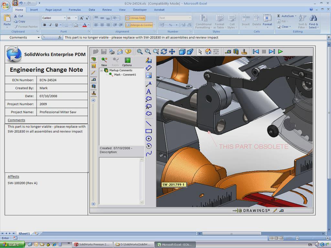Open the Number format Text dropdown

pyautogui.click(x=190, y=18)
